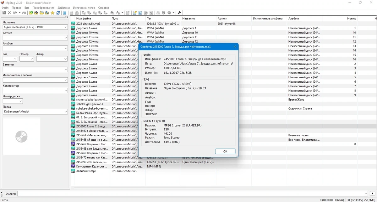This screenshot has width=377, height=202.
Task: Click the Export blue page icon
Action: pos(140,13)
